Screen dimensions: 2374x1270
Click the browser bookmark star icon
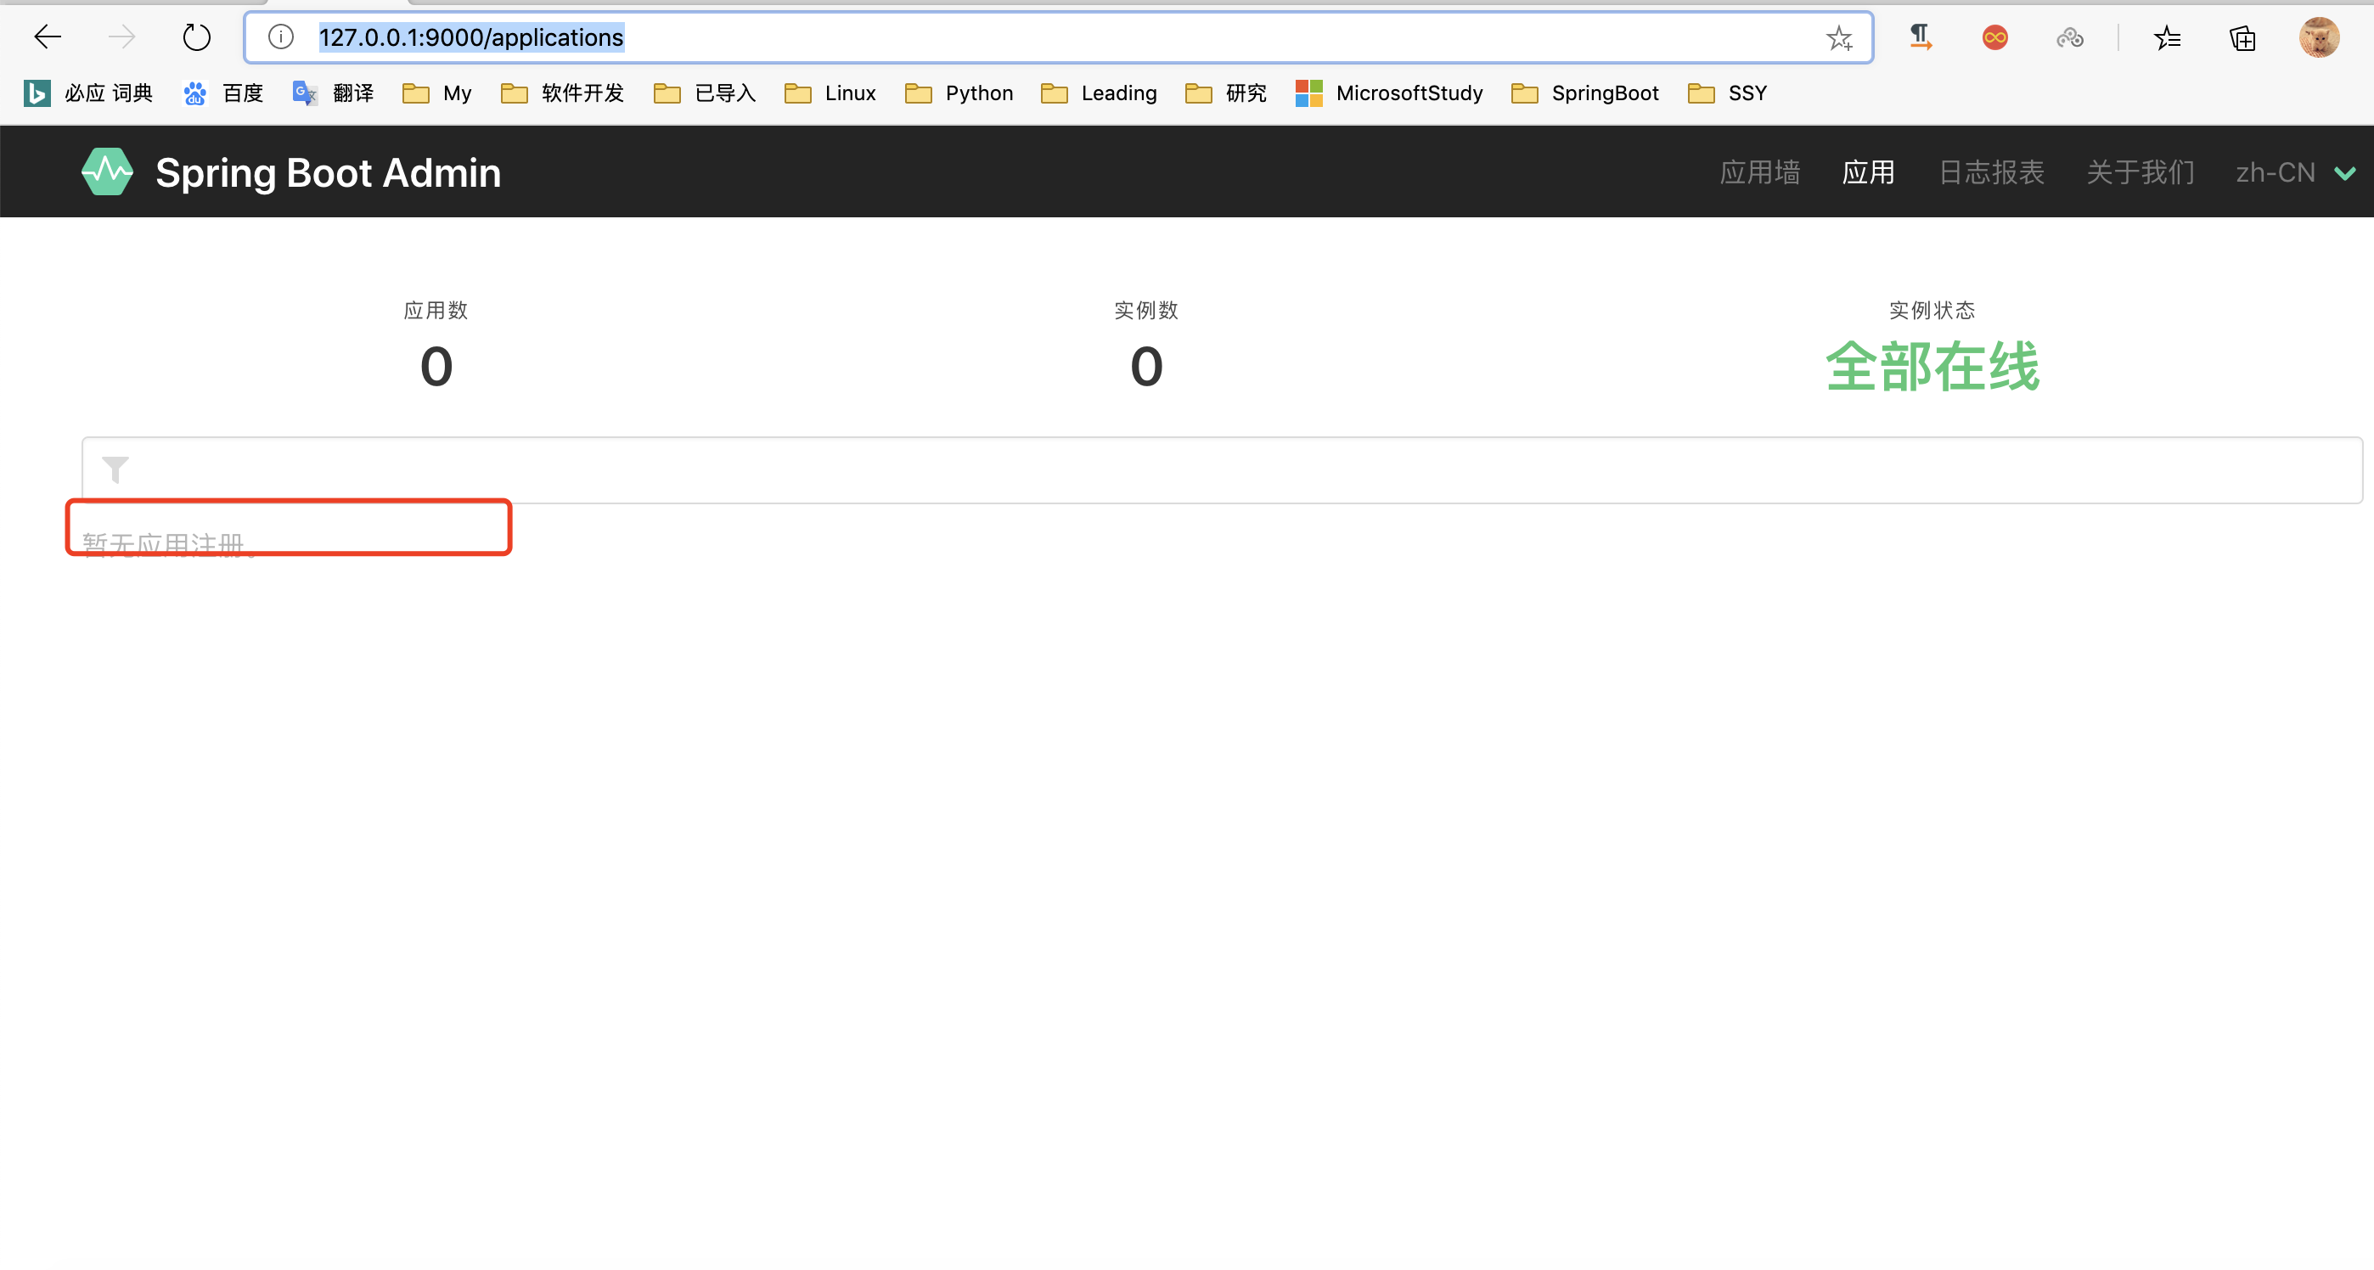pos(1837,37)
